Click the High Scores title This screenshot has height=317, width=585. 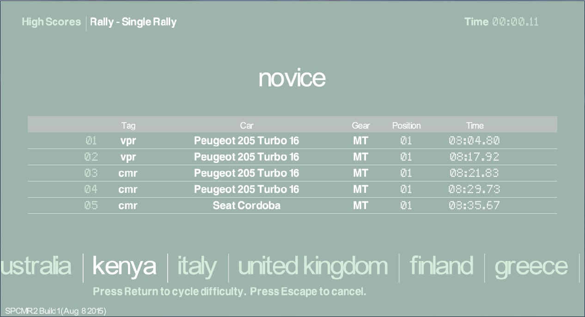pos(51,22)
